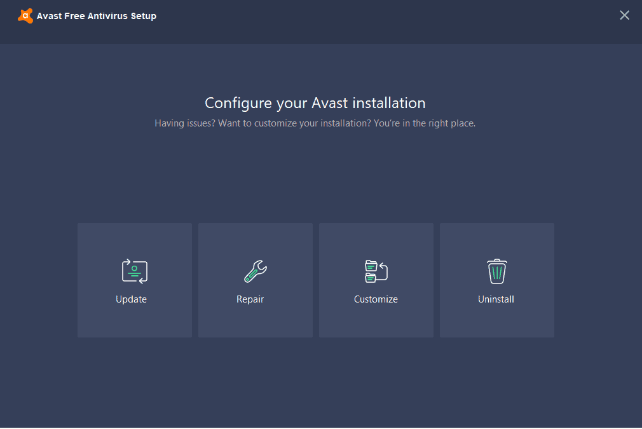Click the Avast orange logo icon
The image size is (642, 429).
(x=25, y=16)
